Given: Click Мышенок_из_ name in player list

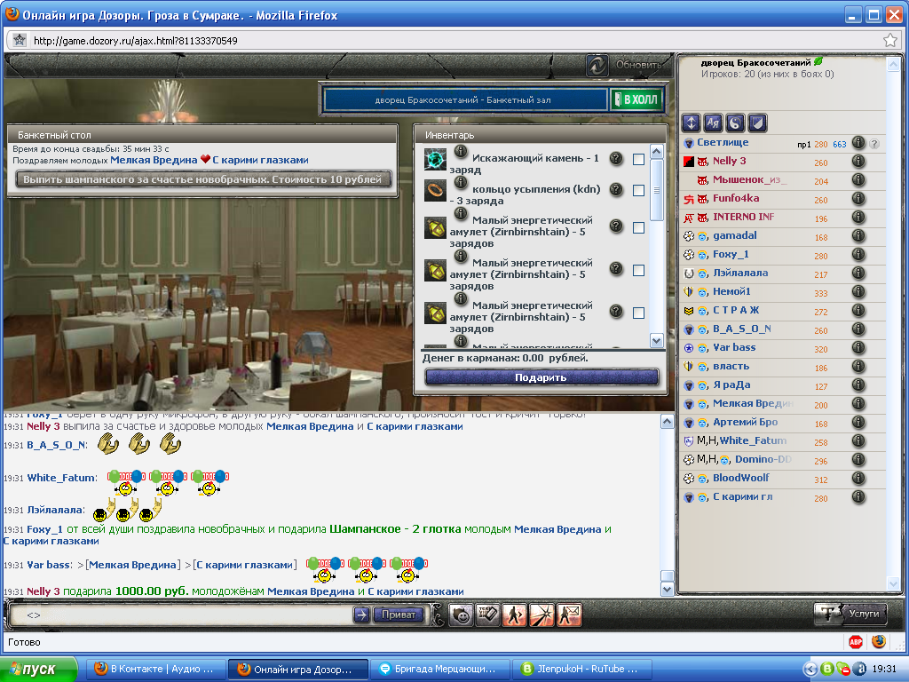Looking at the screenshot, I should (x=749, y=179).
